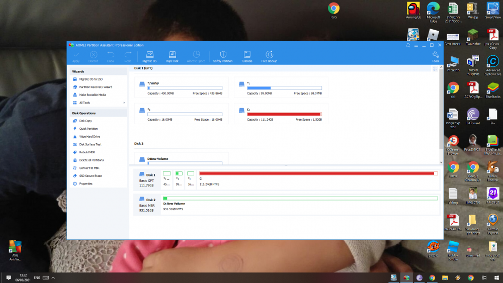Choose Delete all Partitions
The width and height of the screenshot is (503, 283).
(x=92, y=160)
